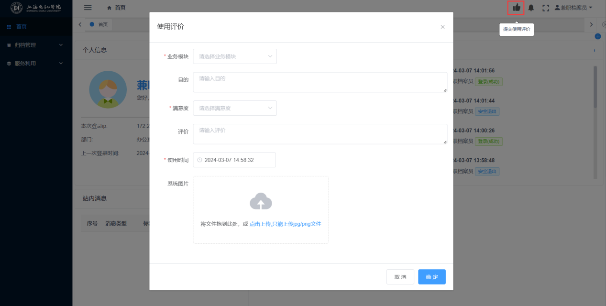Click the 取消 button

tap(400, 277)
